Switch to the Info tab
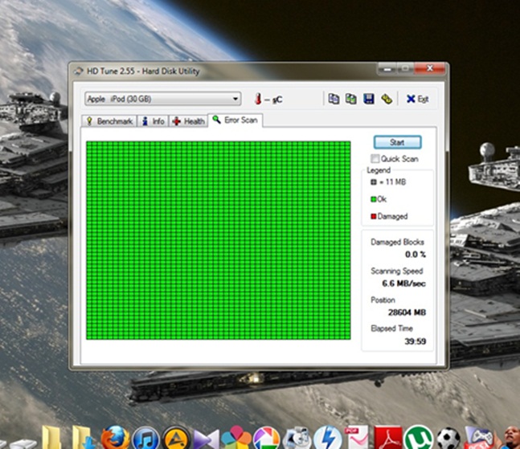520x449 pixels. pyautogui.click(x=154, y=121)
